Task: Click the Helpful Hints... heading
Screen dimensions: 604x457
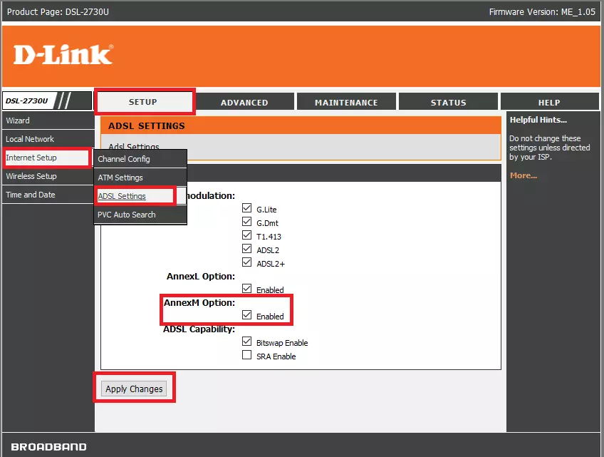Action: pyautogui.click(x=538, y=120)
